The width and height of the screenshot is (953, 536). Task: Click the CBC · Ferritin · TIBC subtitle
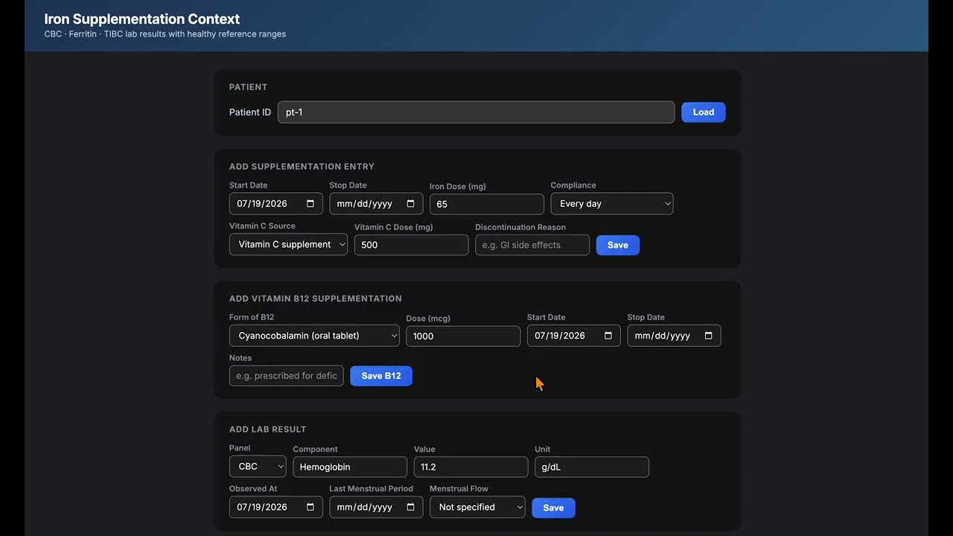(165, 34)
